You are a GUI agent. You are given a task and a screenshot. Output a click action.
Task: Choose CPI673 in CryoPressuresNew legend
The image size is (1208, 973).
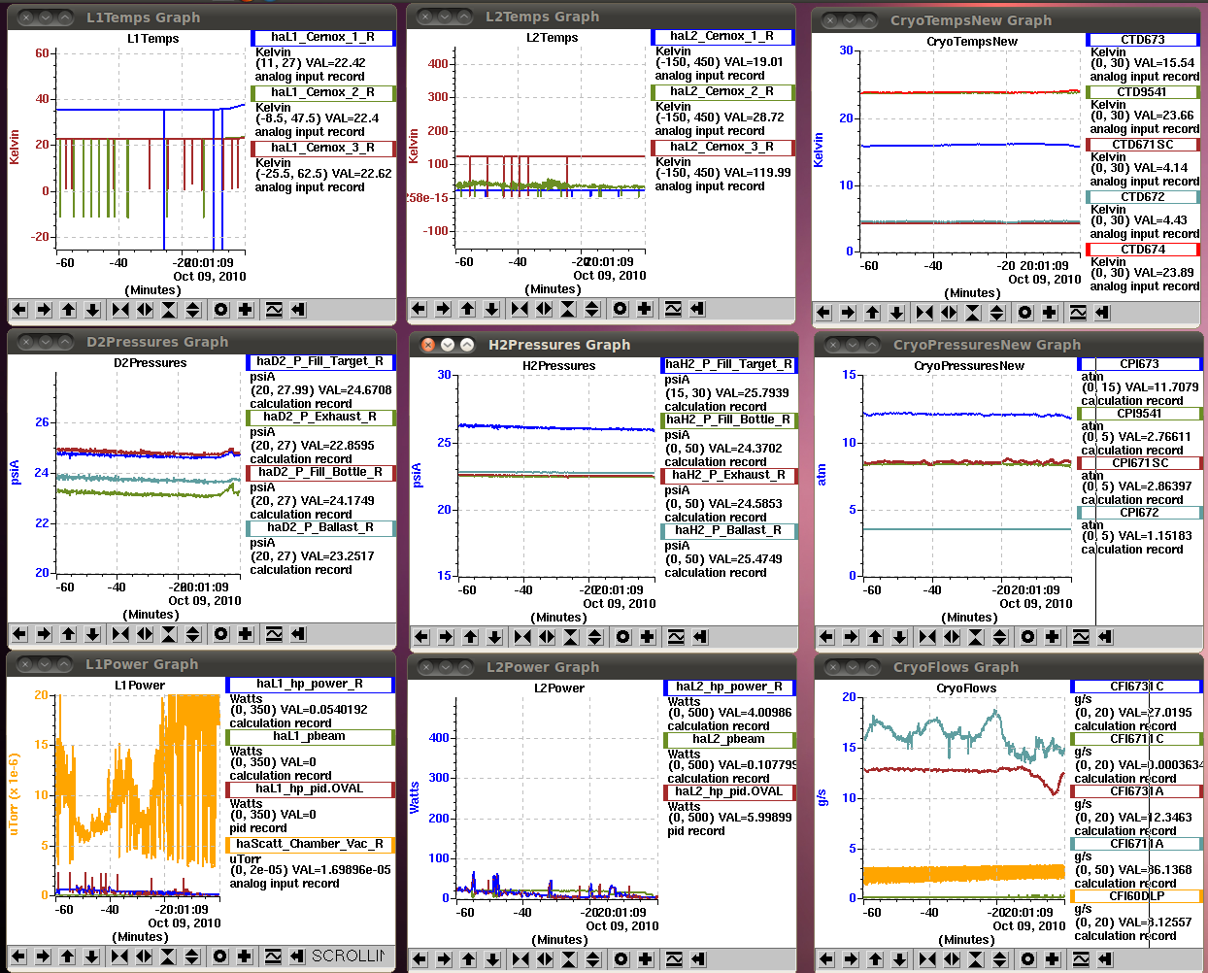coord(1140,364)
